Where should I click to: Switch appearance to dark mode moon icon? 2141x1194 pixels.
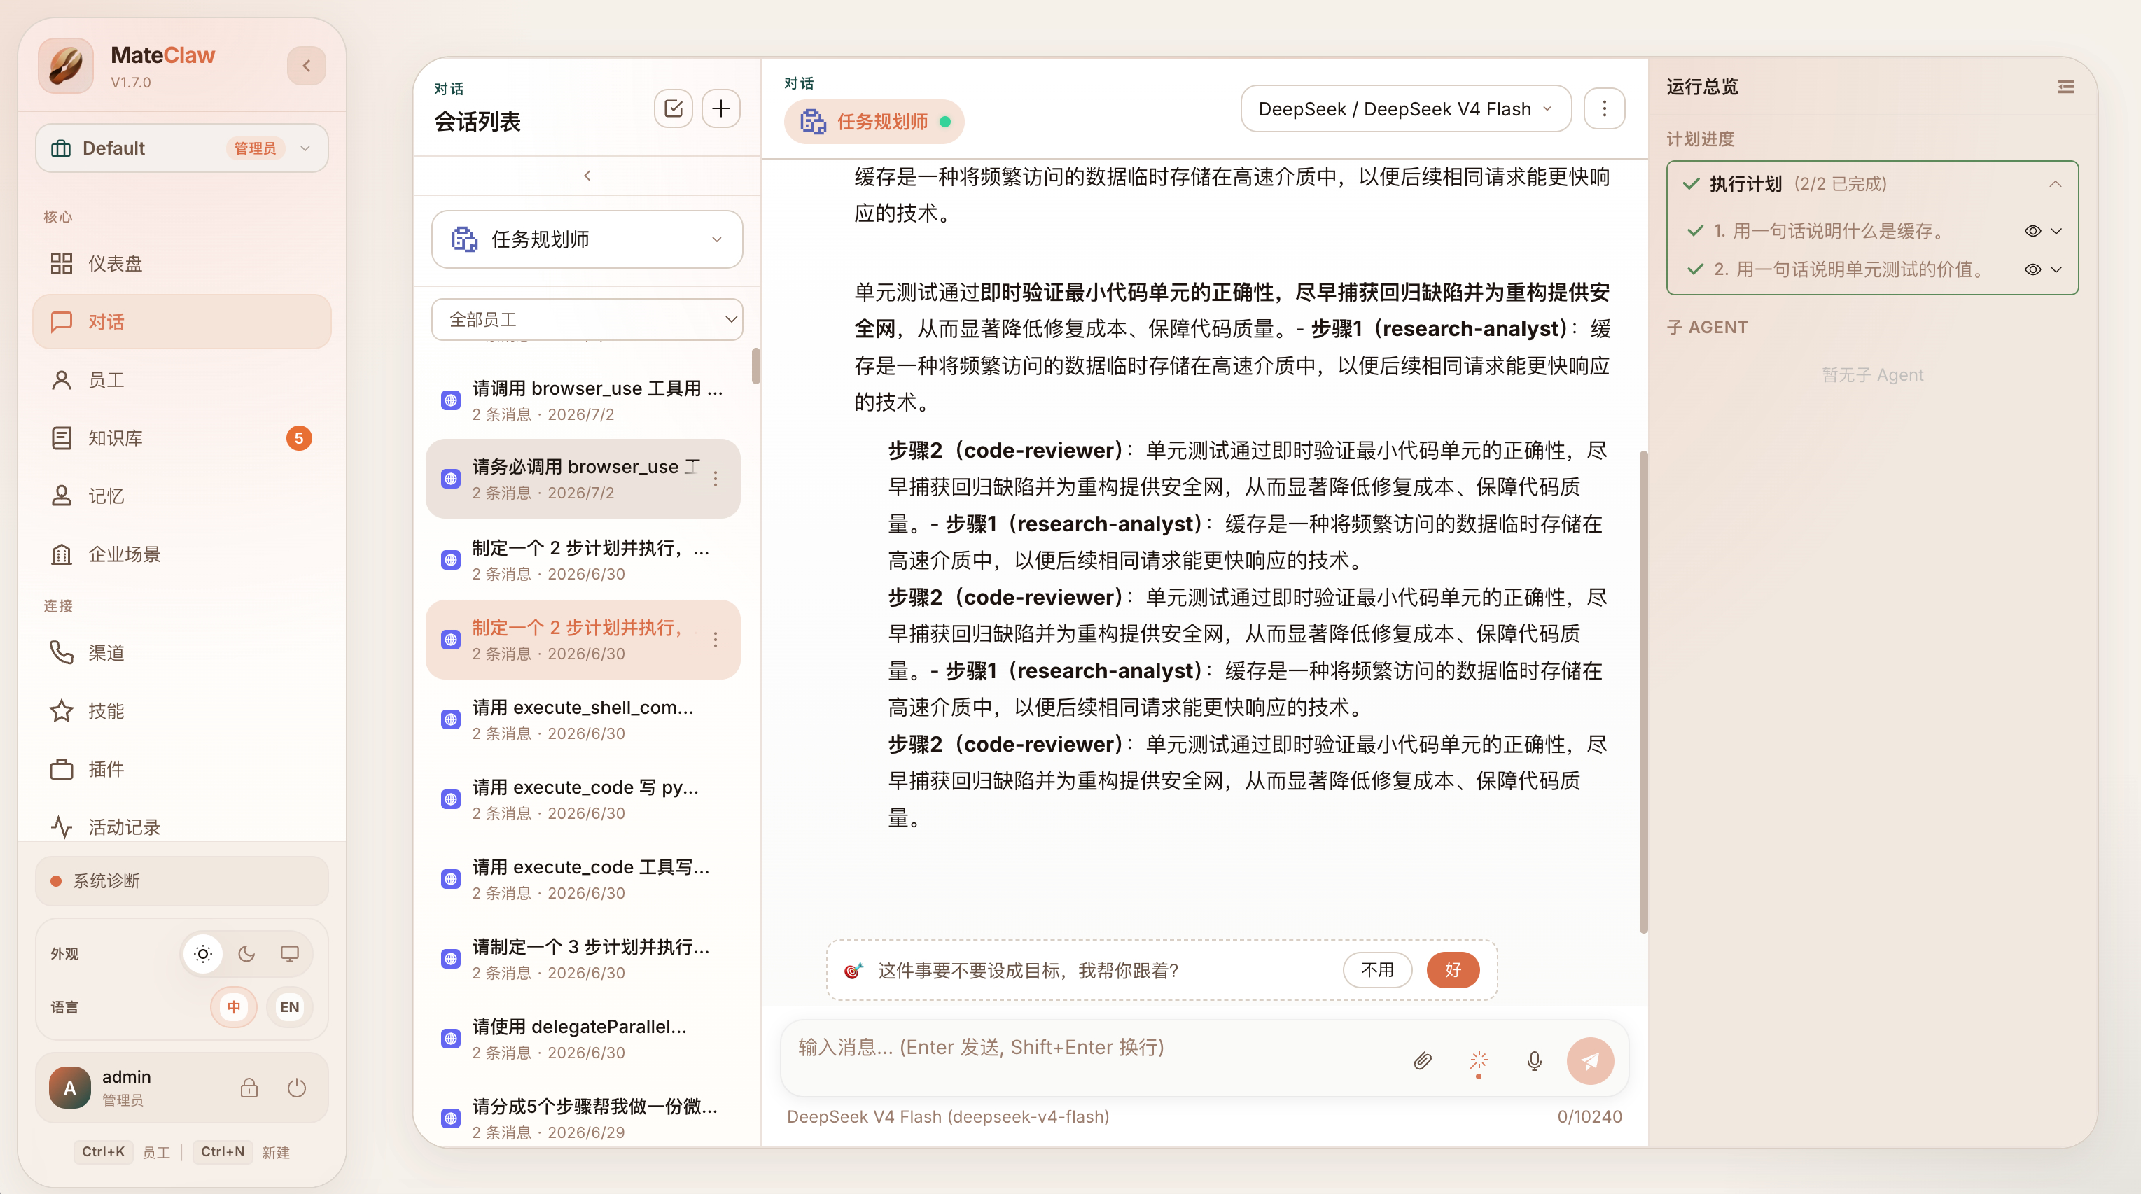tap(246, 954)
